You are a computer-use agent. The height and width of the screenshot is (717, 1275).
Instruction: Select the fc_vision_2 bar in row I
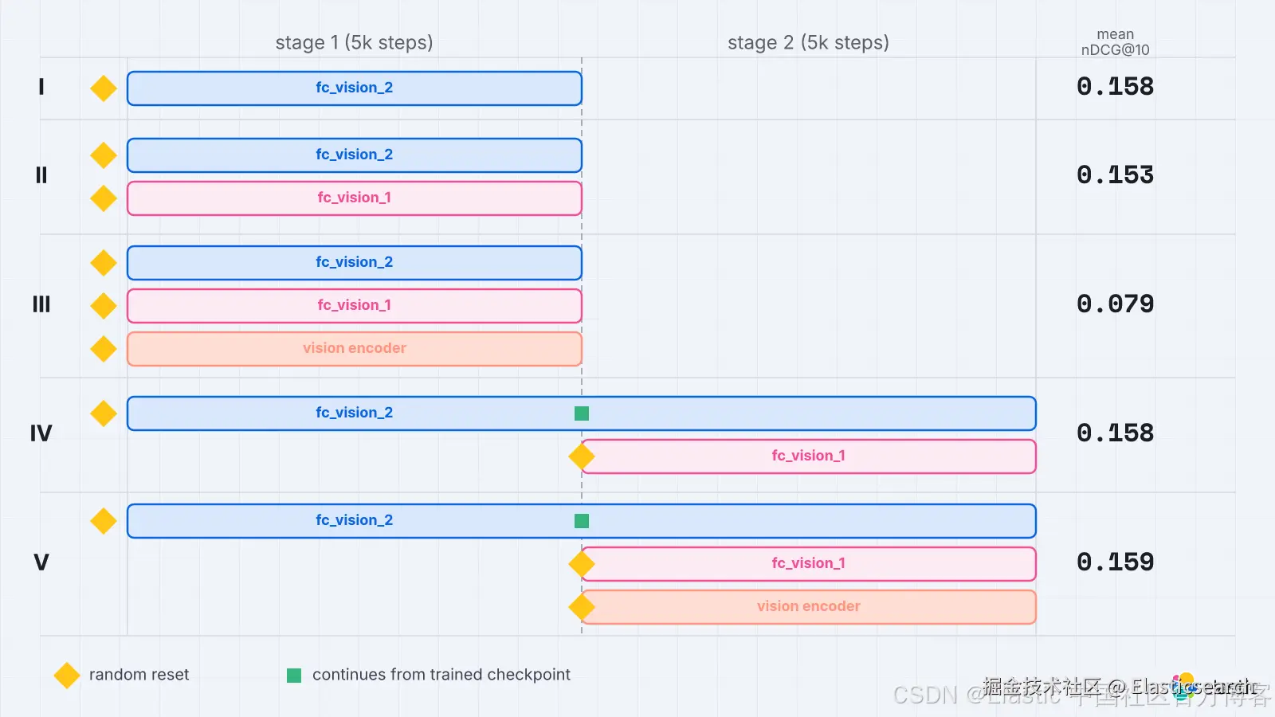coord(355,88)
